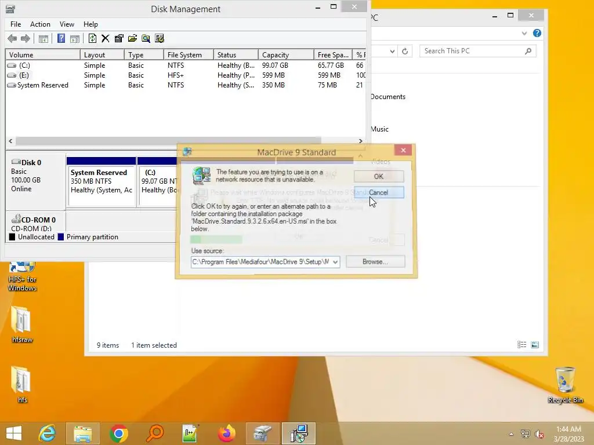Open the Recycle Bin desktop icon

(565, 385)
